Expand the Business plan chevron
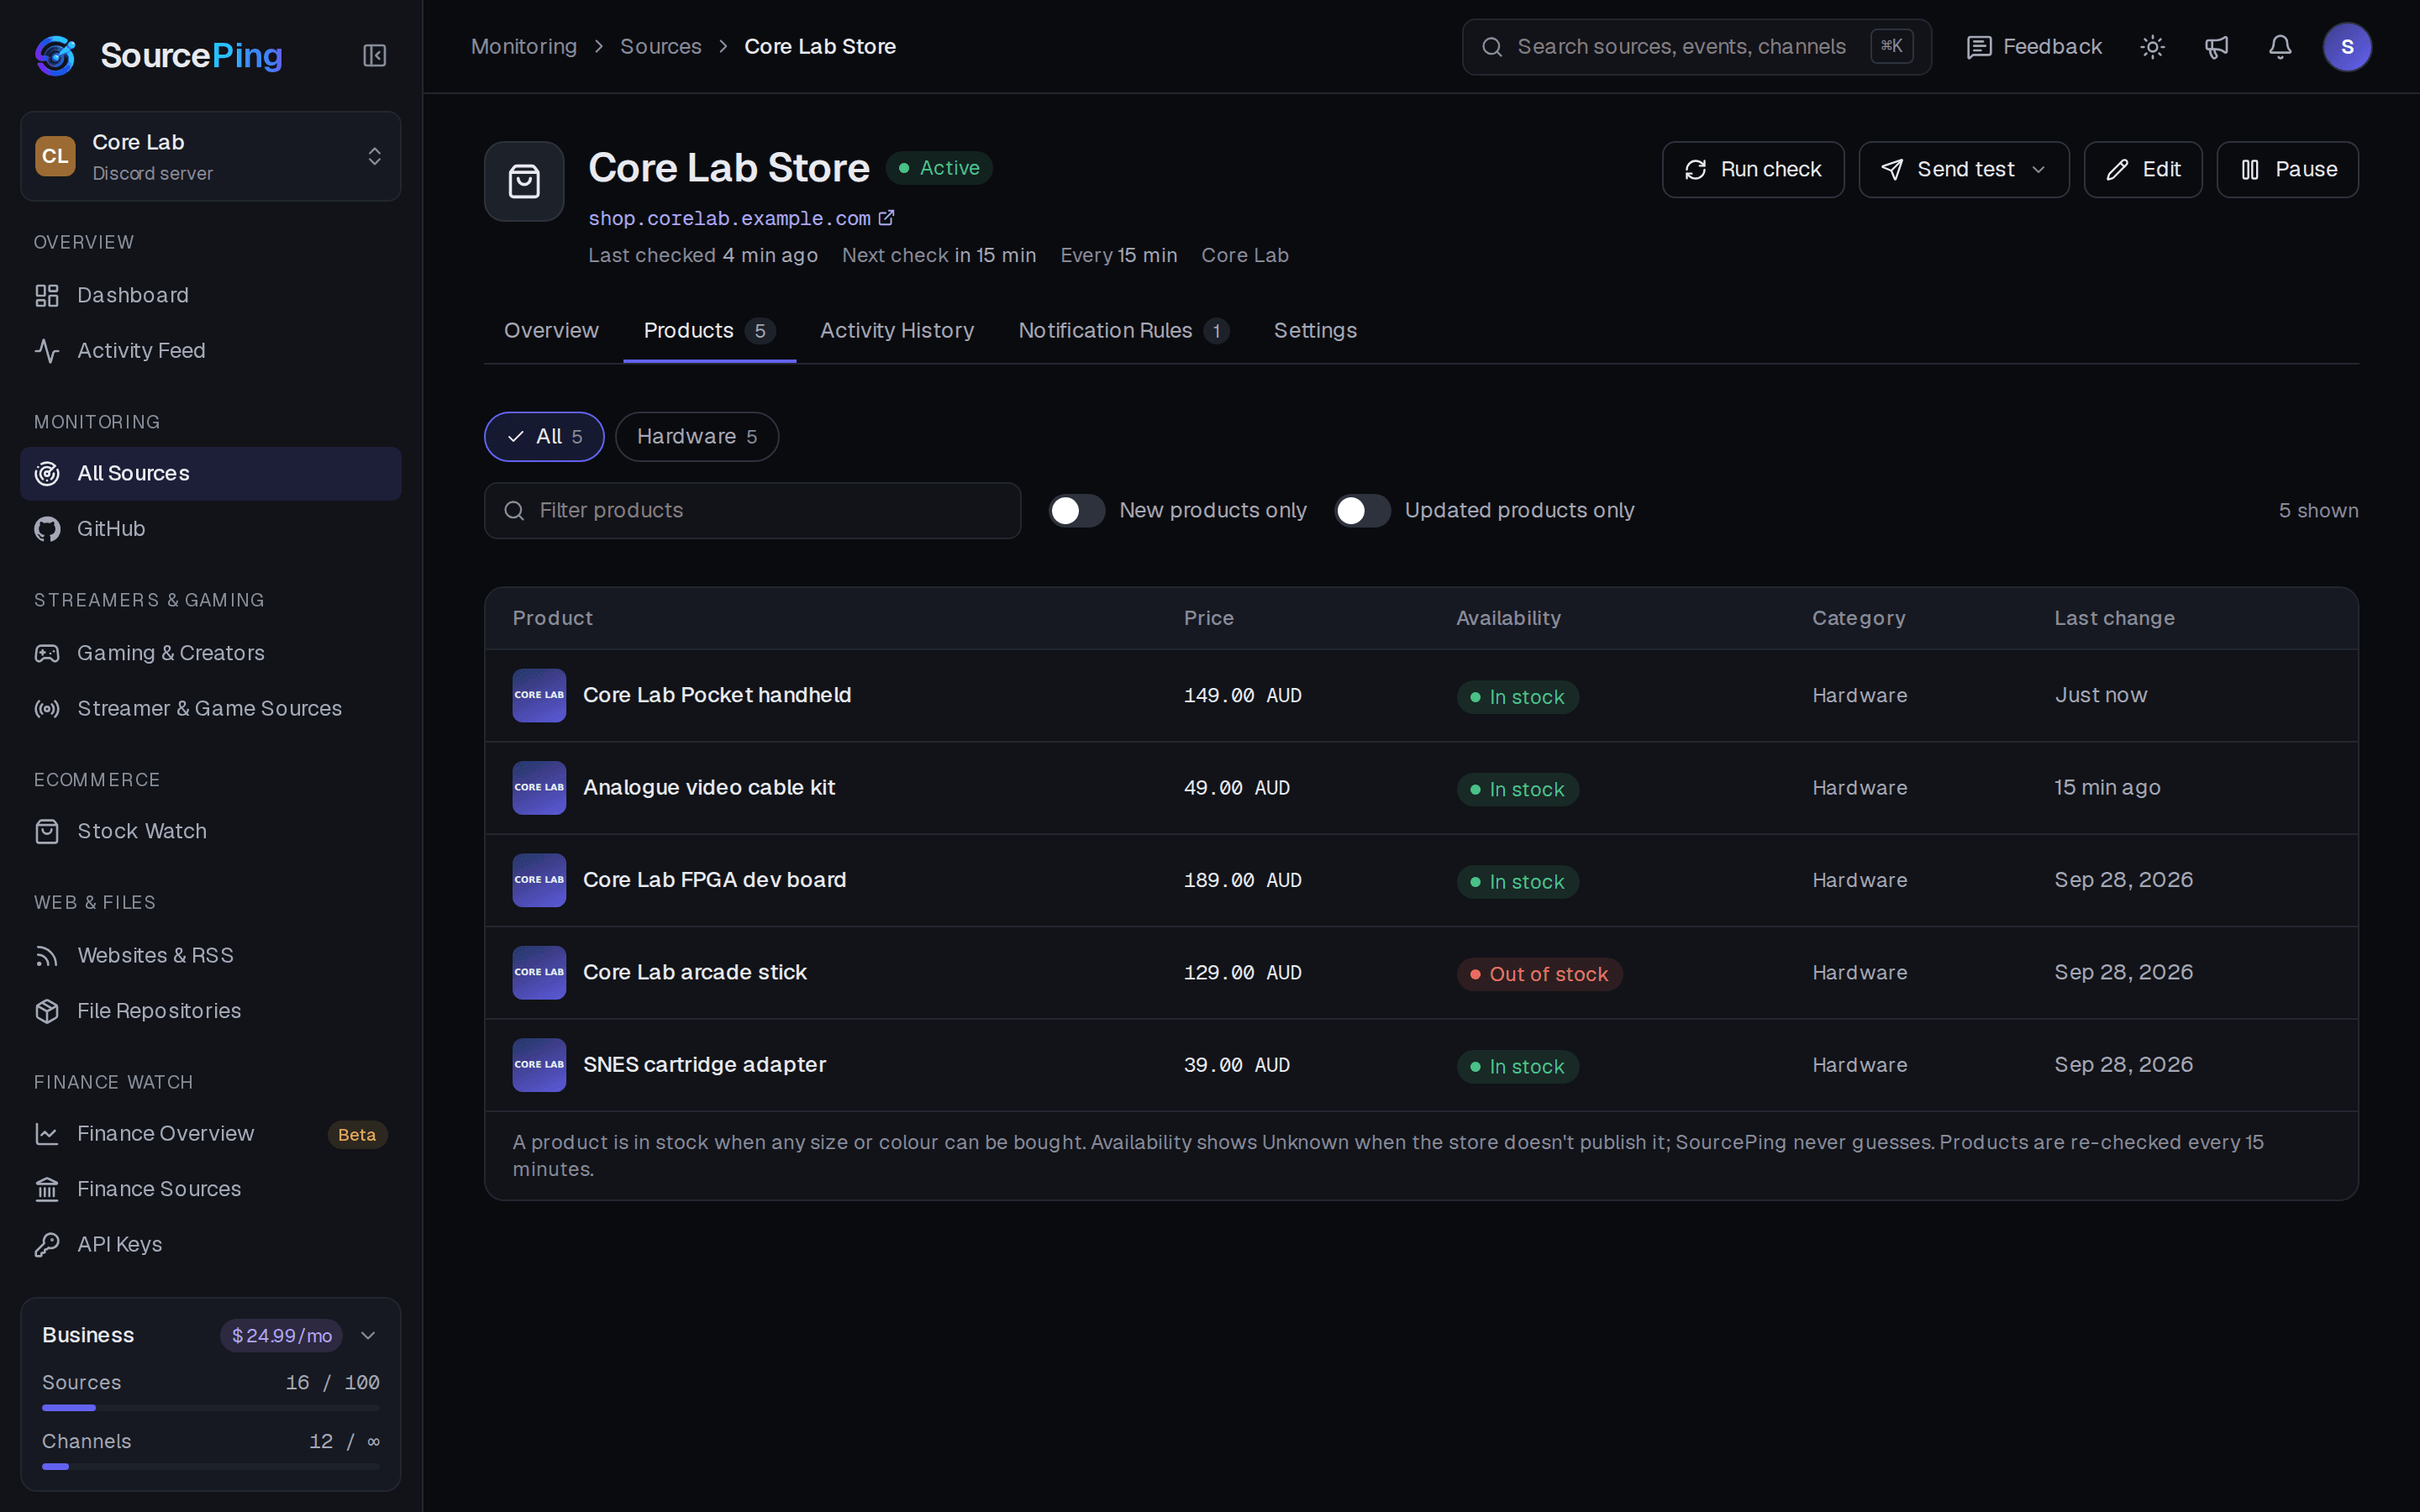The width and height of the screenshot is (2420, 1512). tap(368, 1336)
